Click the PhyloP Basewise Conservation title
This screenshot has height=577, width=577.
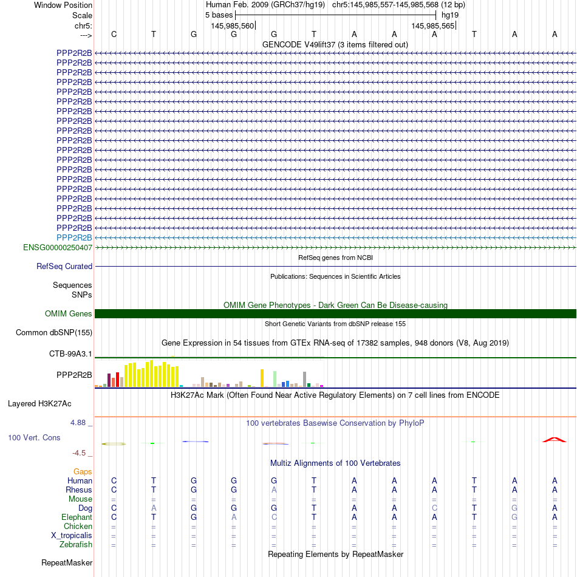coord(335,423)
